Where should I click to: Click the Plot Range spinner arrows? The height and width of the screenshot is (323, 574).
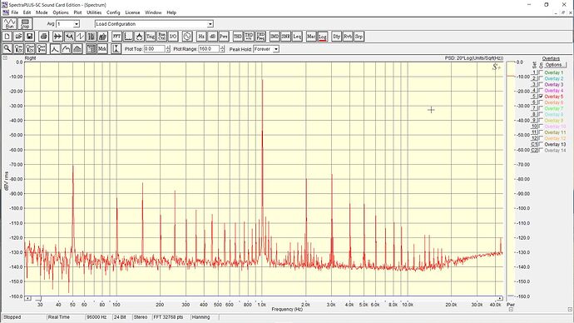(222, 49)
